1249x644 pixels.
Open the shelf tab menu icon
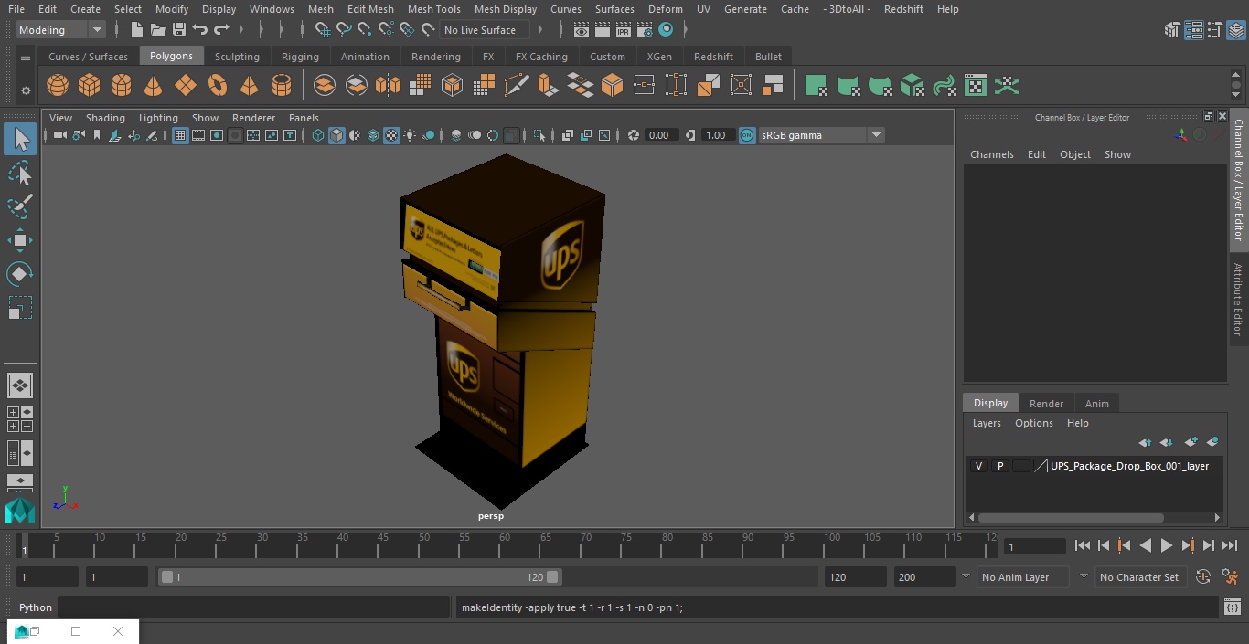coord(26,57)
